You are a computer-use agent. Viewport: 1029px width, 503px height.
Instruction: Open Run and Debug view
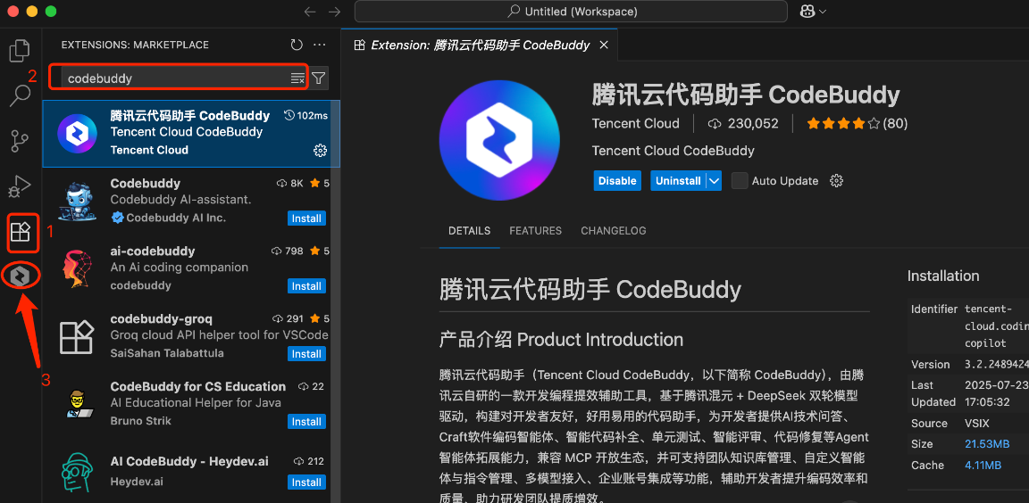[21, 186]
